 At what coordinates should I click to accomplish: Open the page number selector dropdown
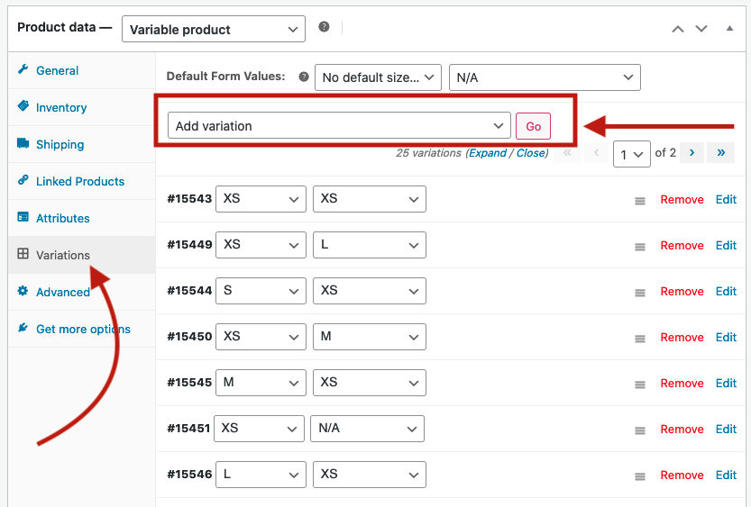pyautogui.click(x=632, y=154)
